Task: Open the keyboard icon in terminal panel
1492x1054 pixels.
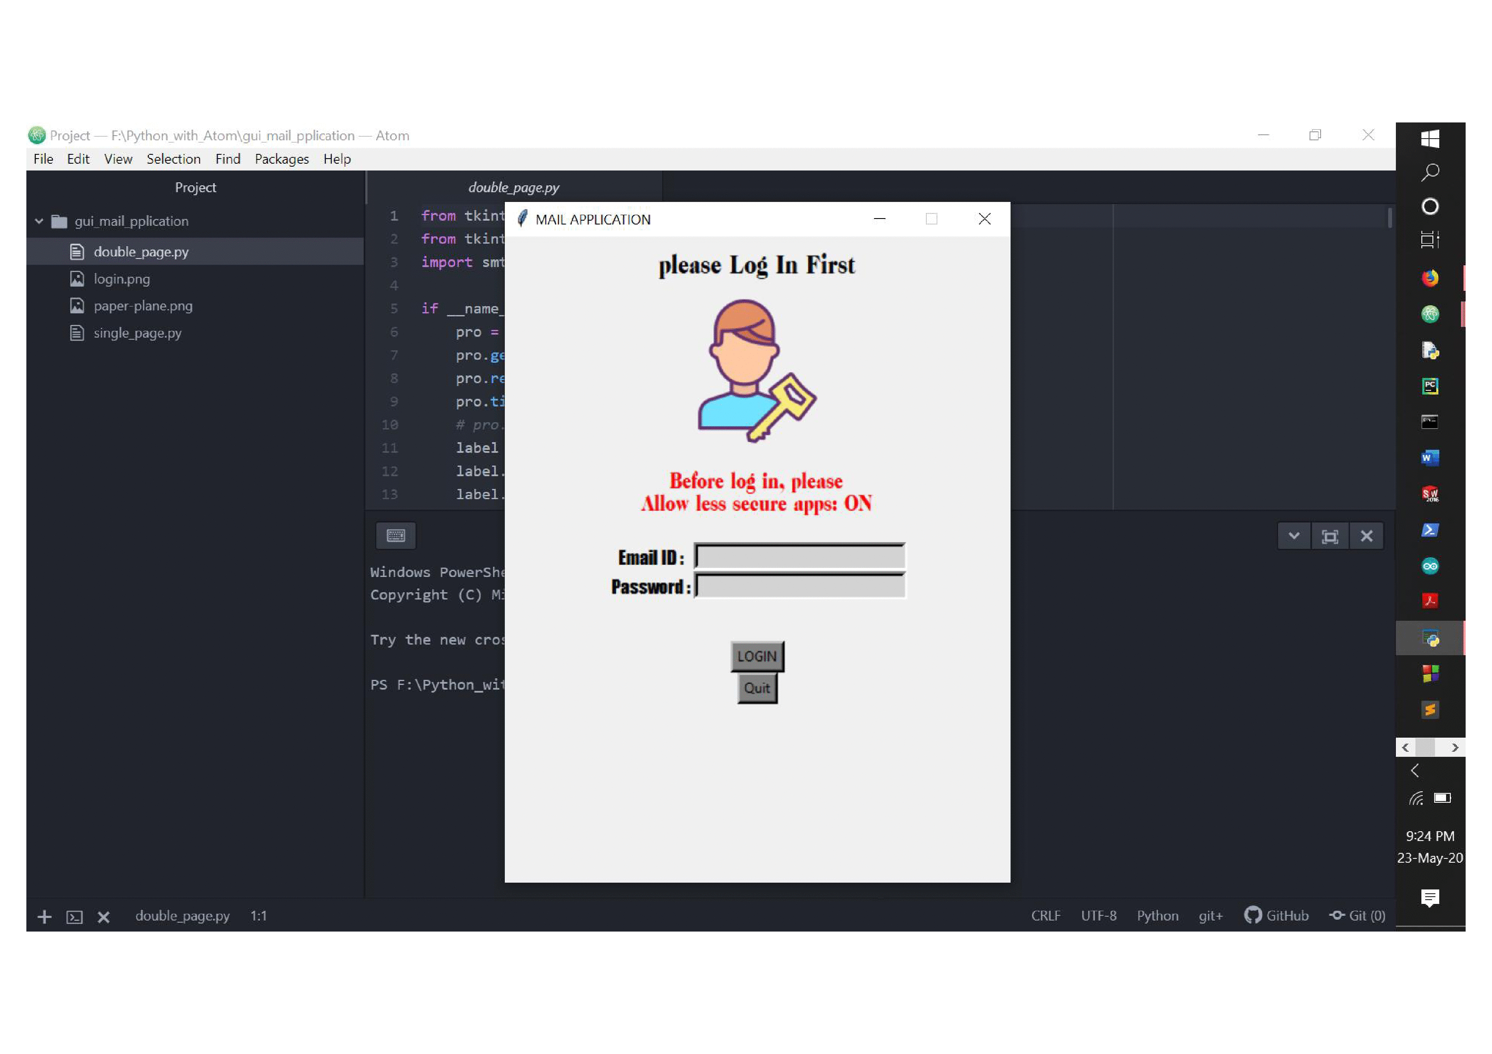Action: (x=396, y=536)
